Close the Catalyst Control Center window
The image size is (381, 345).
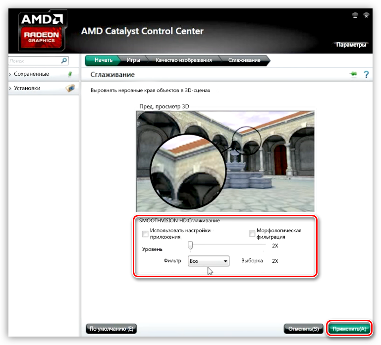coord(366,15)
